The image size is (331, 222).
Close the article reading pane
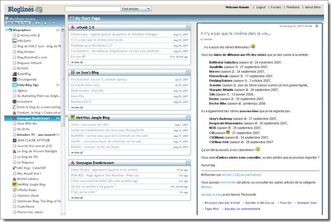tap(317, 26)
